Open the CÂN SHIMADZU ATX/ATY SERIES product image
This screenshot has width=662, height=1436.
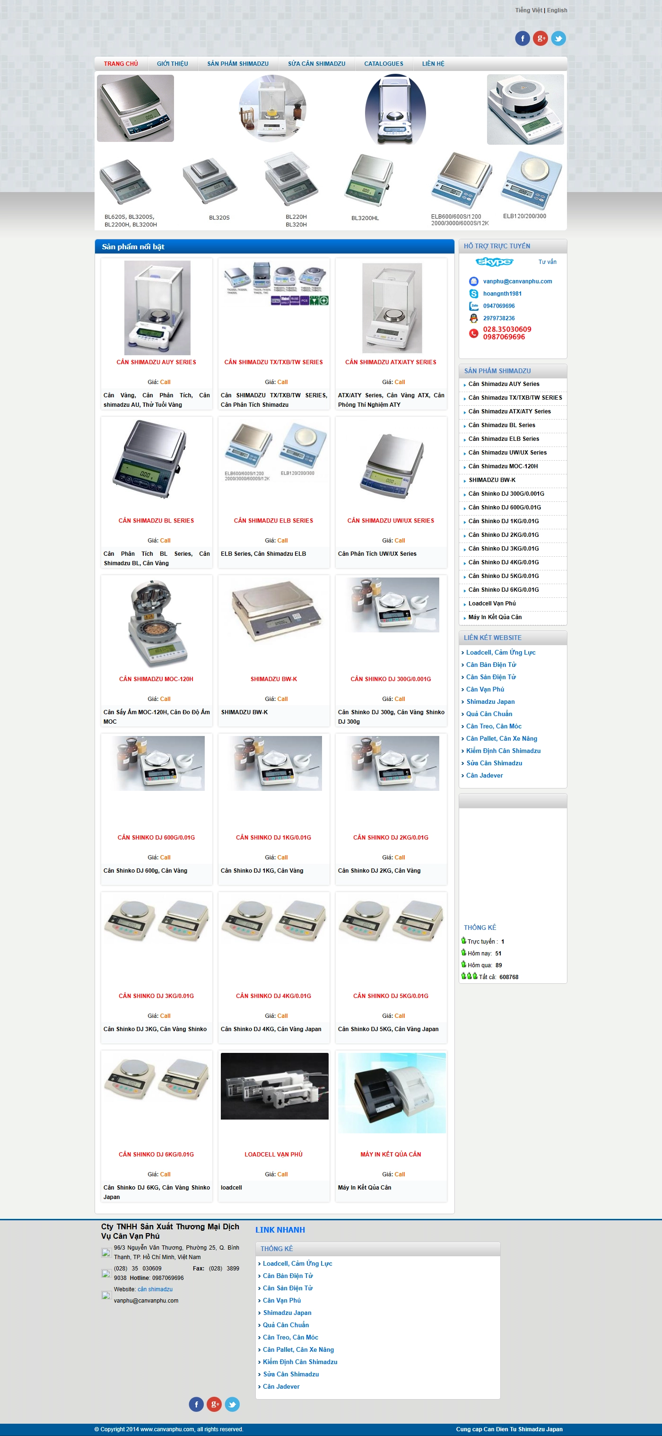point(392,308)
